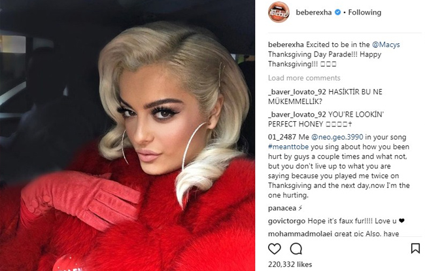View the 220,332 likes list
Image resolution: width=425 pixels, height=271 pixels.
290,264
